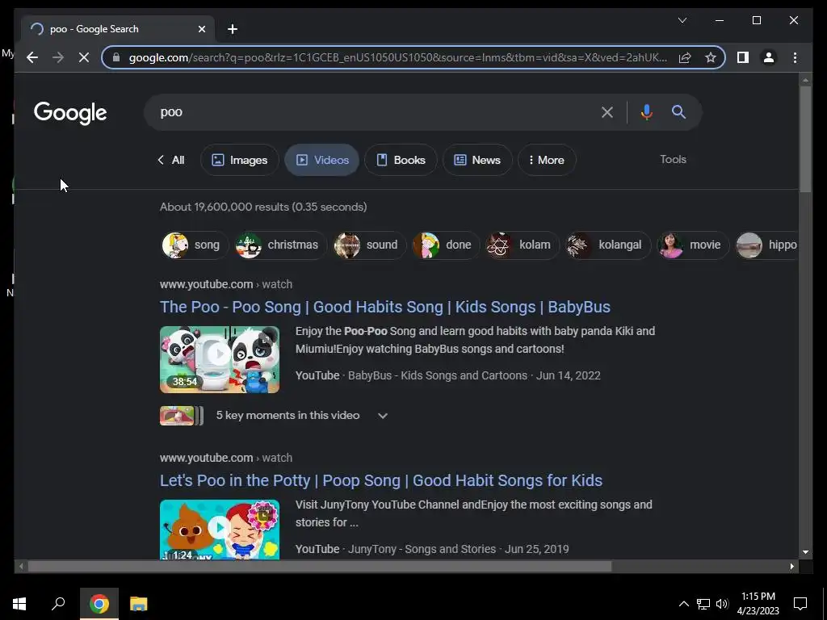Open the Windows Start menu
827x620 pixels.
(19, 604)
